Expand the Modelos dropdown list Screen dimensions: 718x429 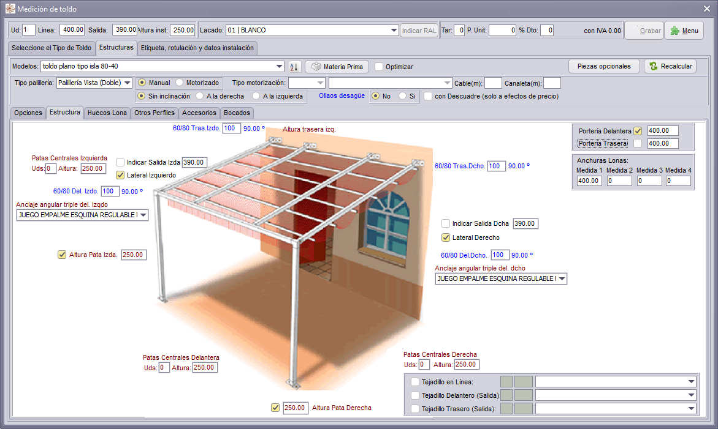pyautogui.click(x=280, y=66)
